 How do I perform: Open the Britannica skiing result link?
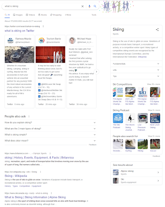coord(39,158)
